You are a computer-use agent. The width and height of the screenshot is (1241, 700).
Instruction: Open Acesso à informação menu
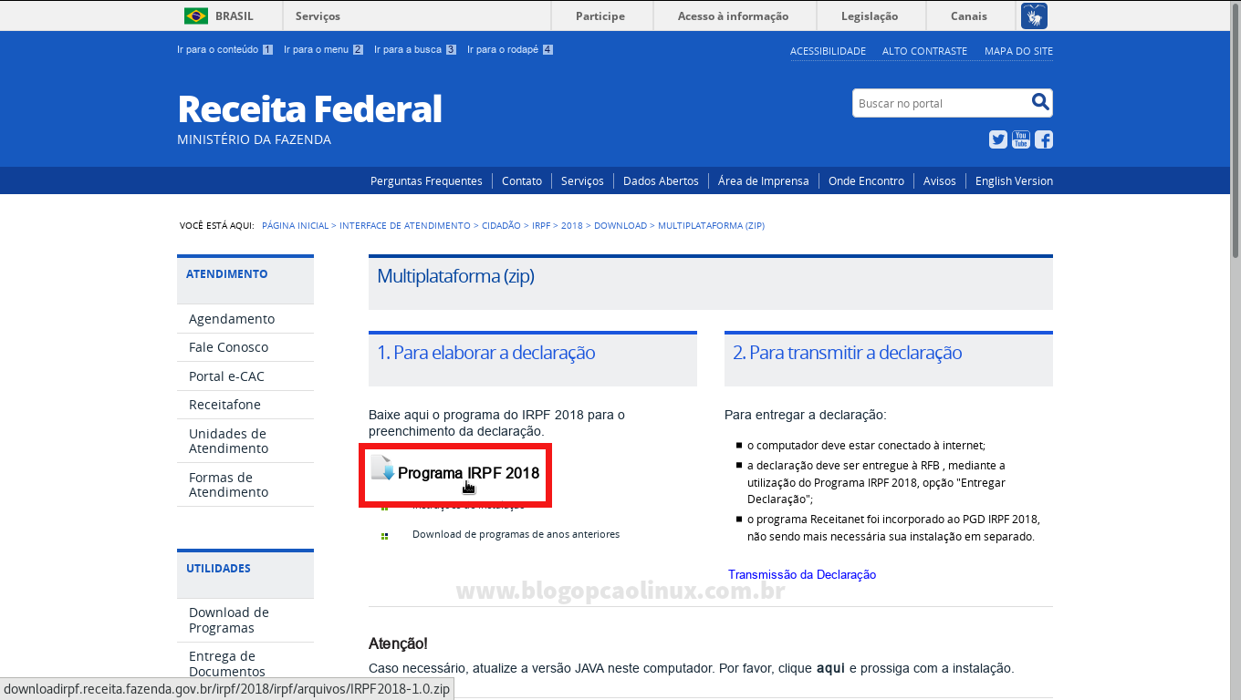pyautogui.click(x=733, y=15)
